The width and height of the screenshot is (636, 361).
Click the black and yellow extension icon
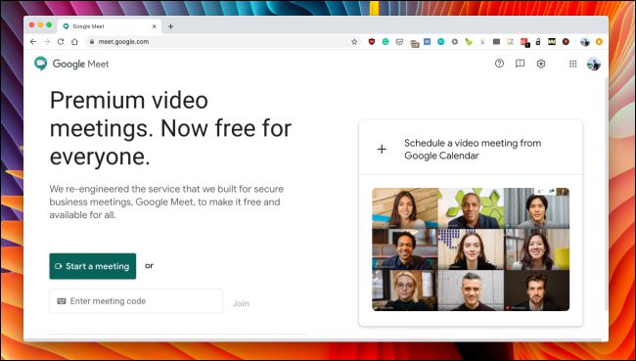click(x=552, y=41)
